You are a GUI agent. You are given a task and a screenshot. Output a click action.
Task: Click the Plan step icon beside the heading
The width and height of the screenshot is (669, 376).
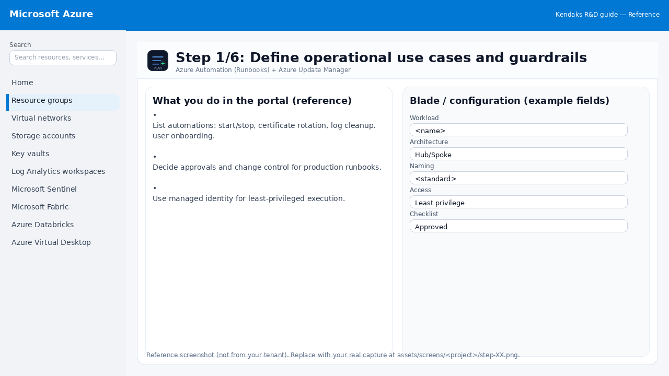[x=158, y=61]
